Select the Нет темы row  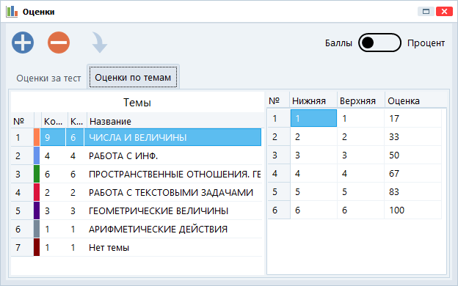136,247
